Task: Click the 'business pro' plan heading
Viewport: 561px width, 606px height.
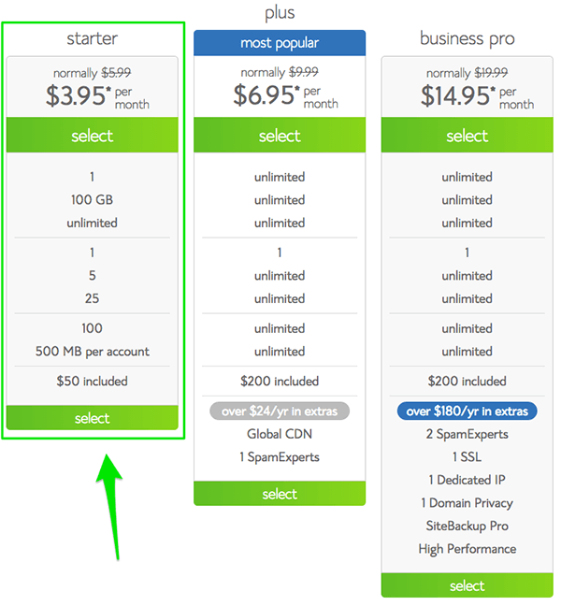Action: point(467,38)
